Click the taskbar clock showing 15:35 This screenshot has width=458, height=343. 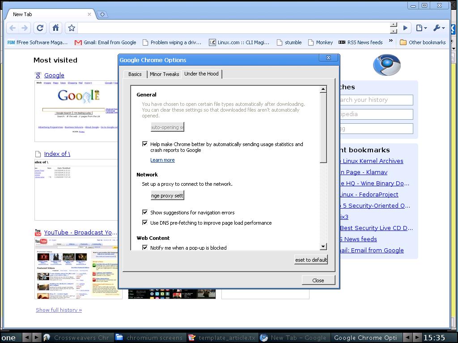[x=434, y=338]
